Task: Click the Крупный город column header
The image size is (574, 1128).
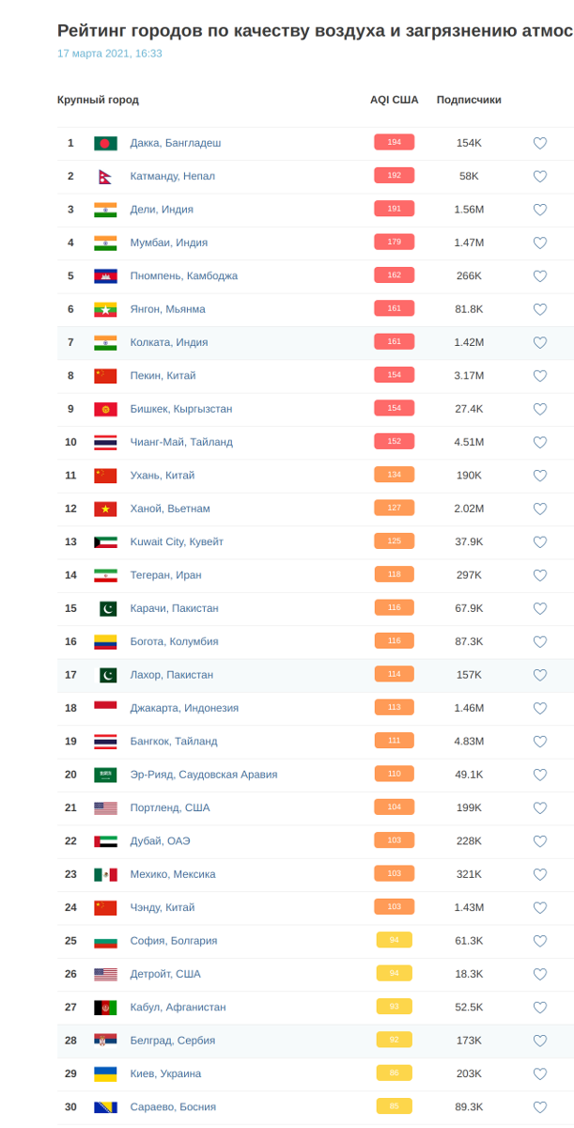Action: tap(98, 100)
